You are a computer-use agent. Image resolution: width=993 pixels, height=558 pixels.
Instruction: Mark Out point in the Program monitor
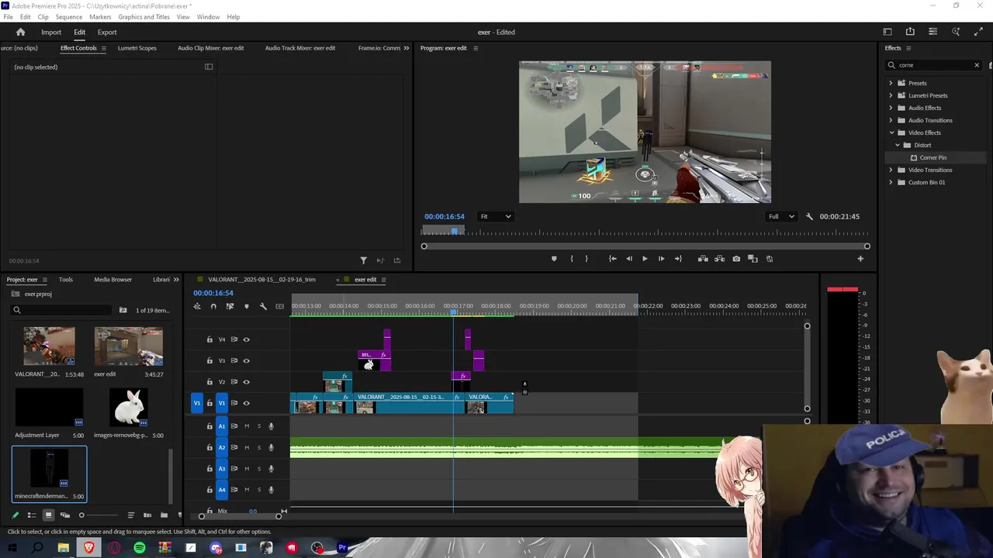pos(586,259)
